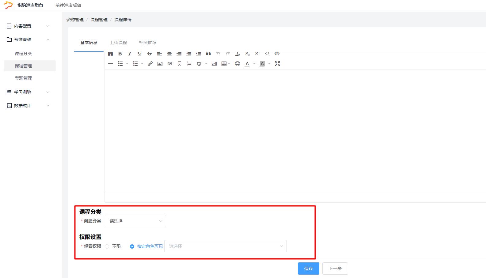Toggle fullscreen mode for the editor
Image resolution: width=486 pixels, height=278 pixels.
(x=277, y=64)
